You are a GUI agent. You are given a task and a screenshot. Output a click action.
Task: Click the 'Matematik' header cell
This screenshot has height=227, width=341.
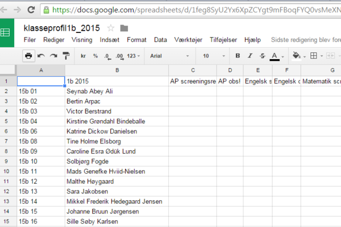pyautogui.click(x=321, y=81)
